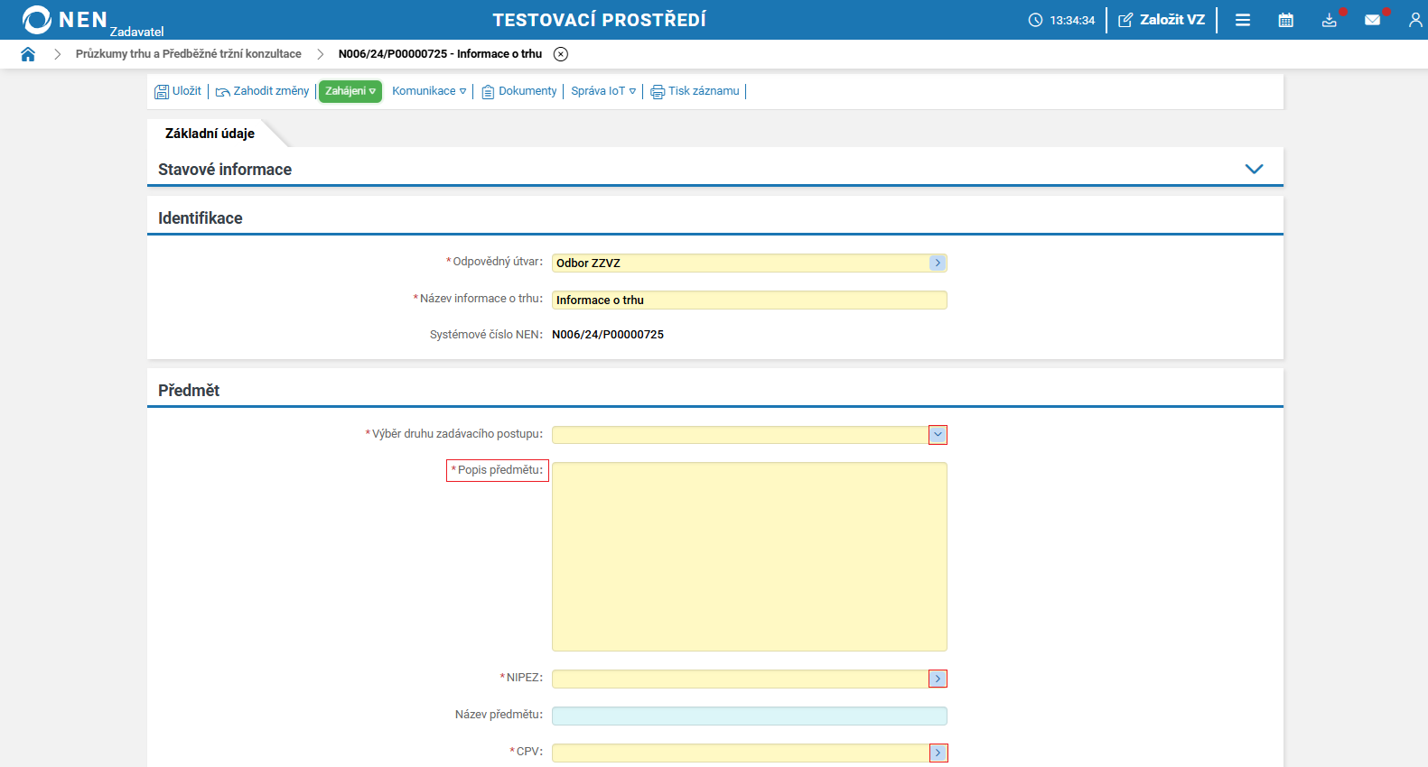Click Tisk záznamu to print

tap(695, 91)
